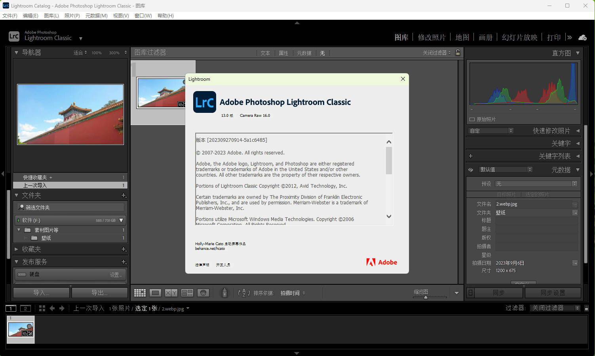
Task: Click the 设置... link for 硬盘
Action: tap(116, 275)
